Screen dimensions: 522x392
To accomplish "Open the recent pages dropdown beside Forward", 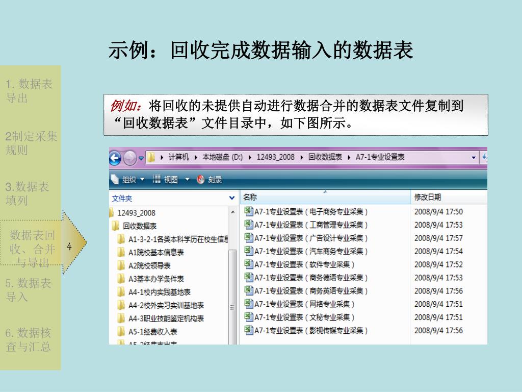I will [141, 158].
